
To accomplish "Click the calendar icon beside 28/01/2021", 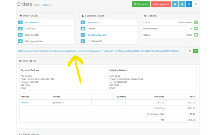I will [x=20, y=29].
